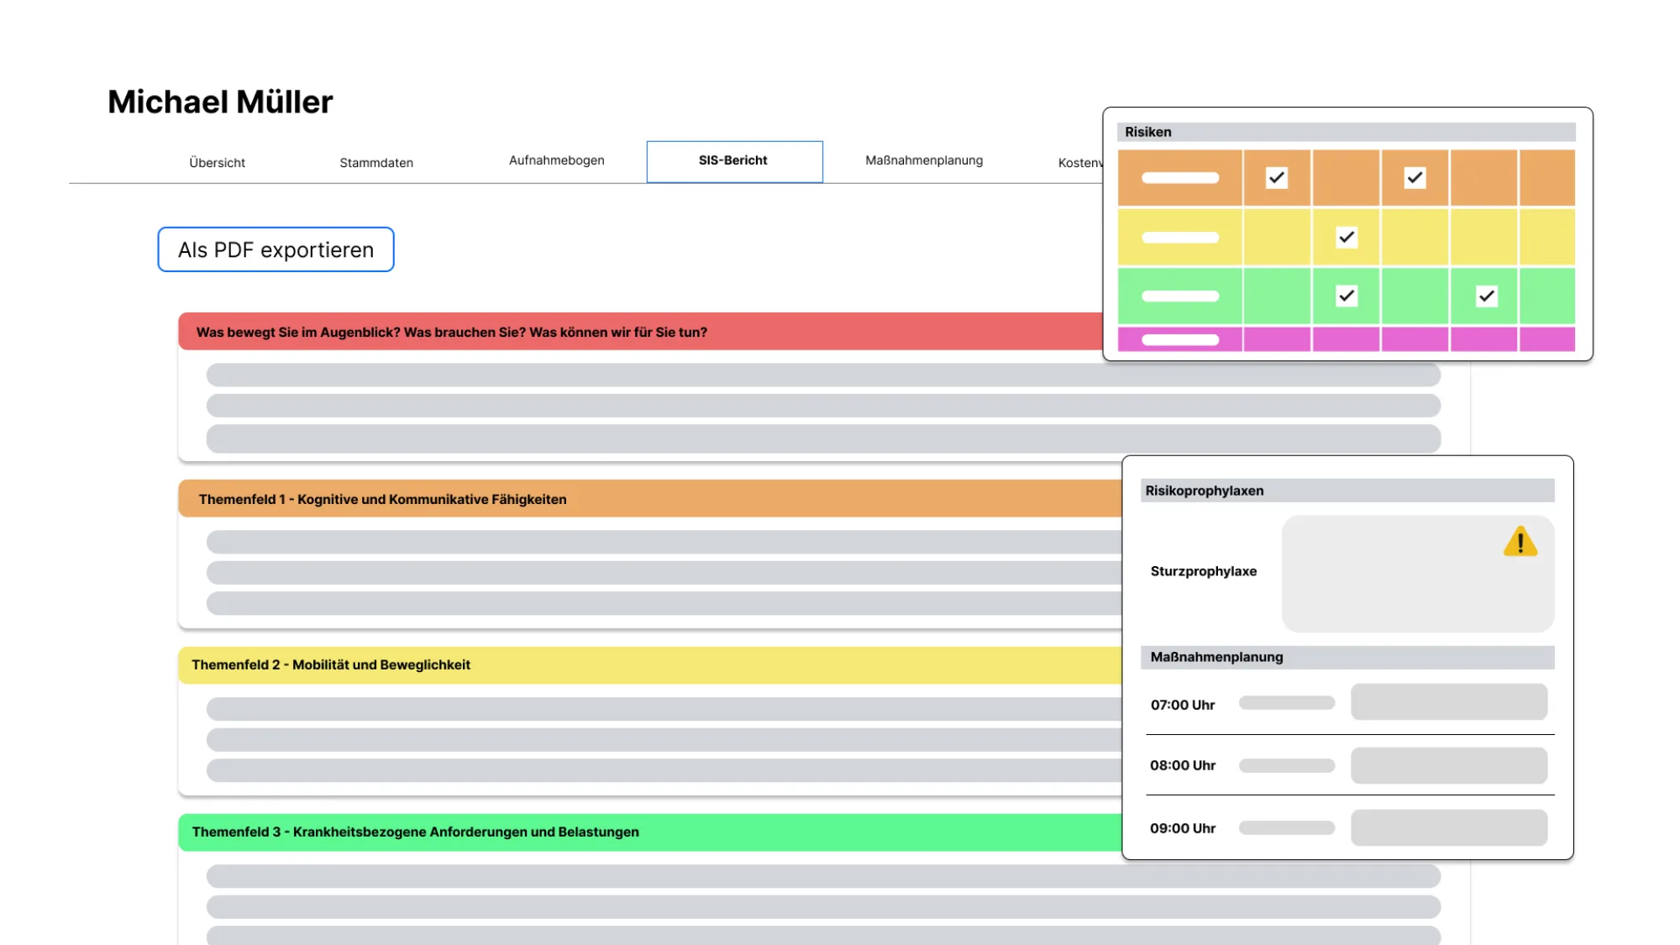Image resolution: width=1680 pixels, height=945 pixels.
Task: Select the 08:00 Uhr schedule entry
Action: click(x=1183, y=765)
